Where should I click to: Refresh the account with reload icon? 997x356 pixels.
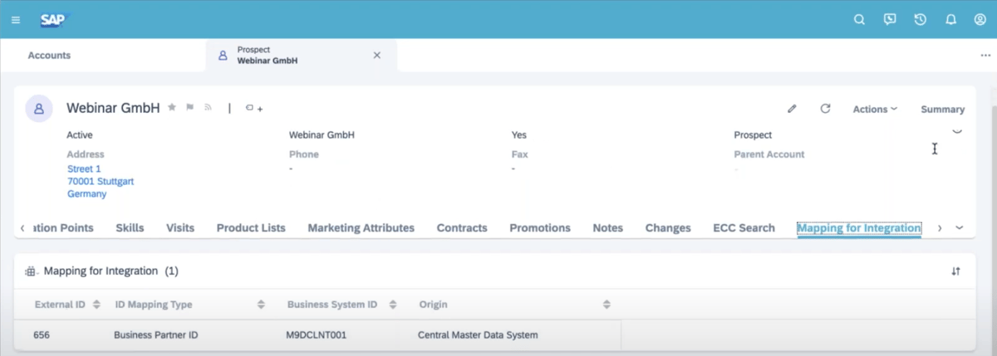(825, 109)
